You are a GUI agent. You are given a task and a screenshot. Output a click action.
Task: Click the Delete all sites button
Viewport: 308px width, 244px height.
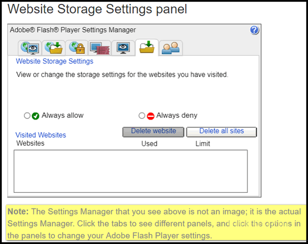221,132
